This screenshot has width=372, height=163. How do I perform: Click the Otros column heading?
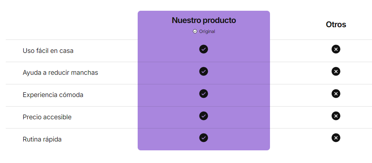pos(336,25)
